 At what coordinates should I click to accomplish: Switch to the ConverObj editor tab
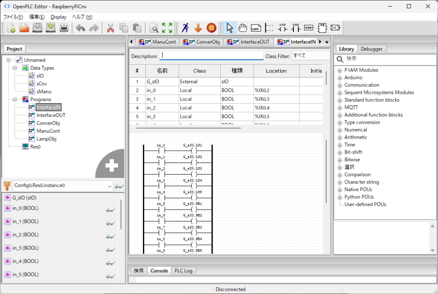(201, 42)
